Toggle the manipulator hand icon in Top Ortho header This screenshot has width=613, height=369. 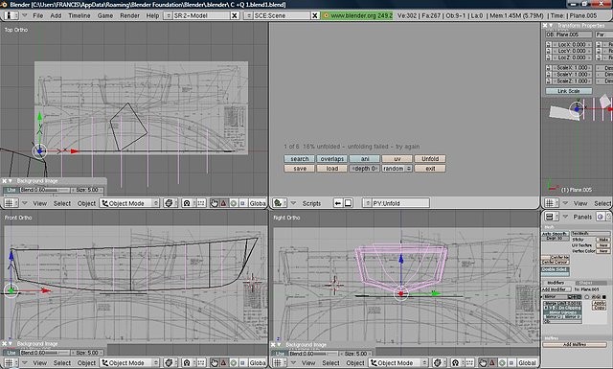(x=215, y=203)
